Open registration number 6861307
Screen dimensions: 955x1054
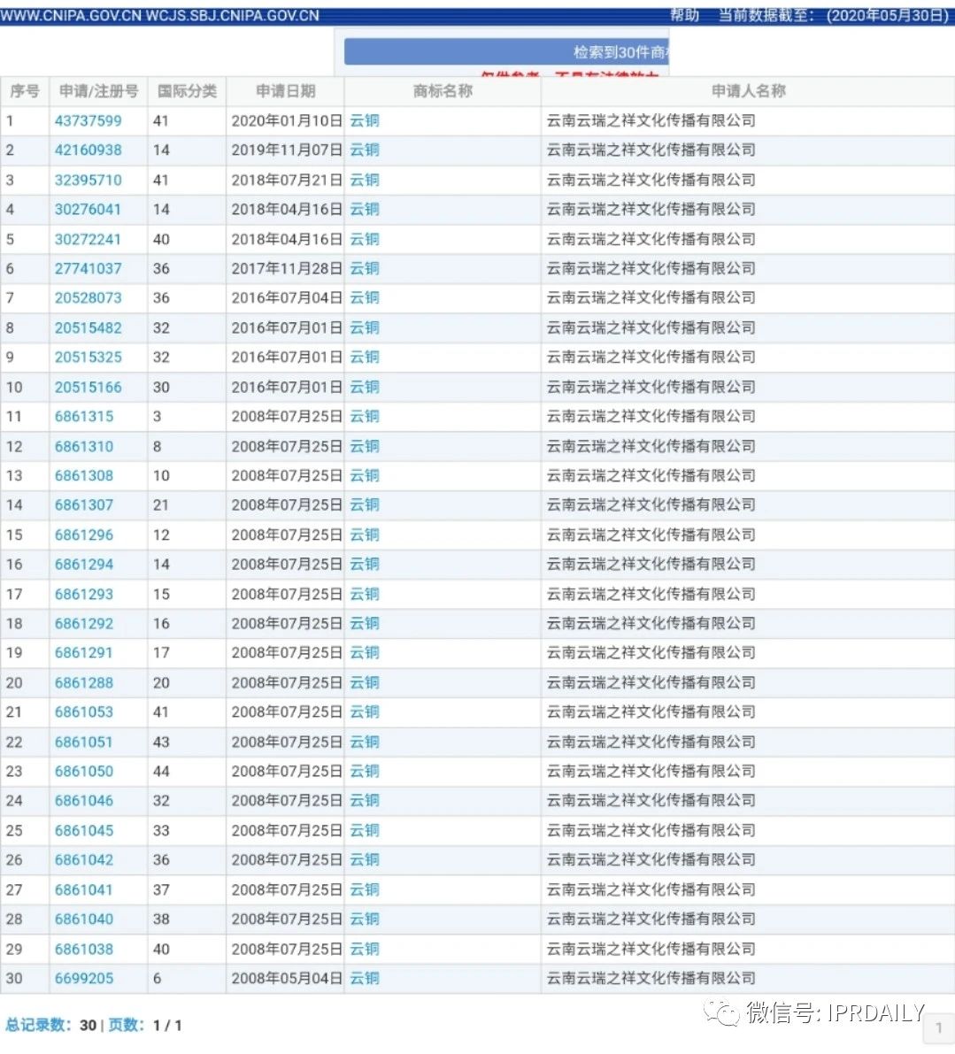[x=84, y=505]
